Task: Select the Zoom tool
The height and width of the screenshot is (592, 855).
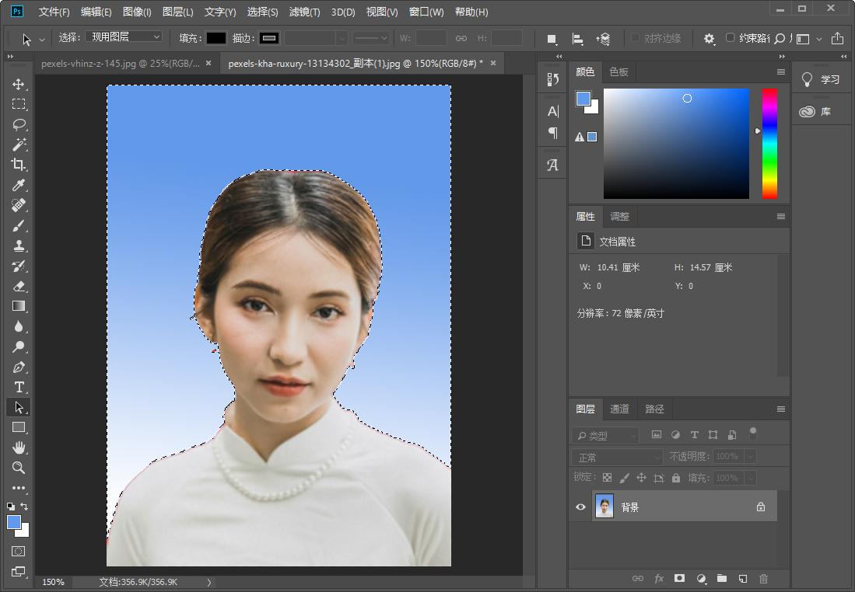Action: [x=19, y=468]
